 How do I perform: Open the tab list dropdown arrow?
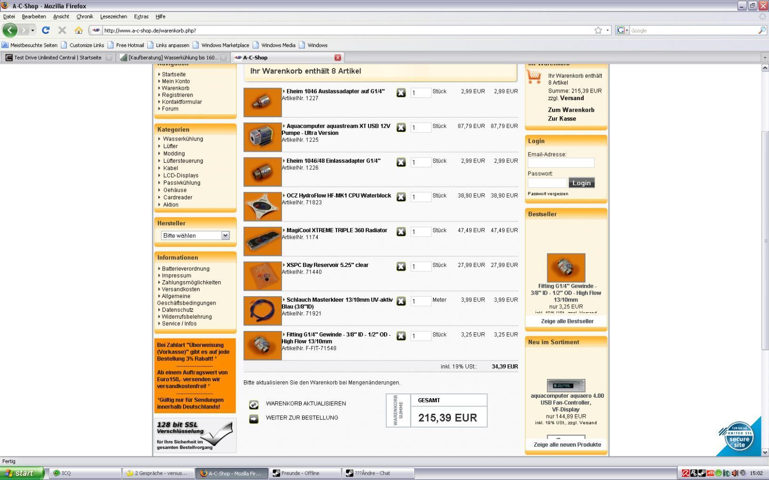[764, 57]
